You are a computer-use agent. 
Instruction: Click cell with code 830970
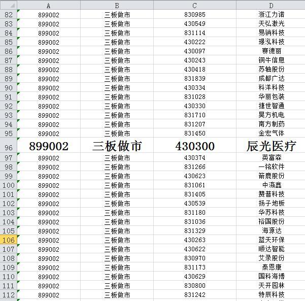(195, 258)
